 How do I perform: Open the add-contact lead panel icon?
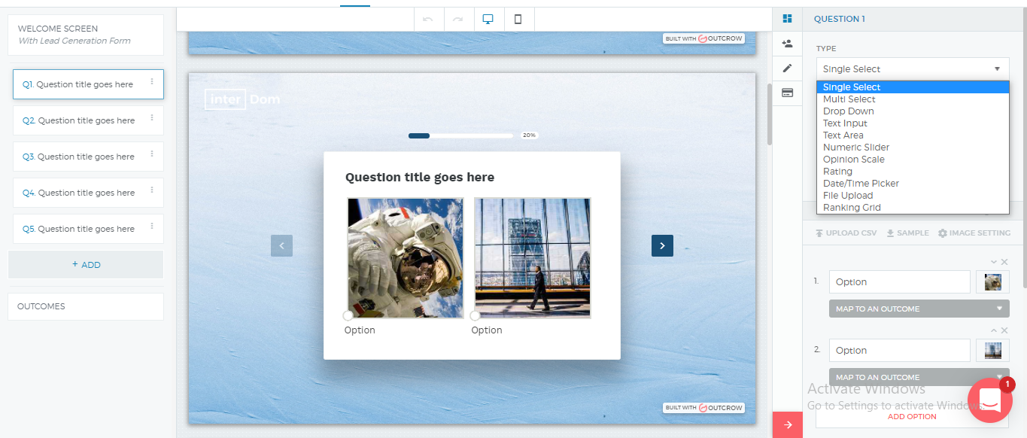pyautogui.click(x=787, y=44)
